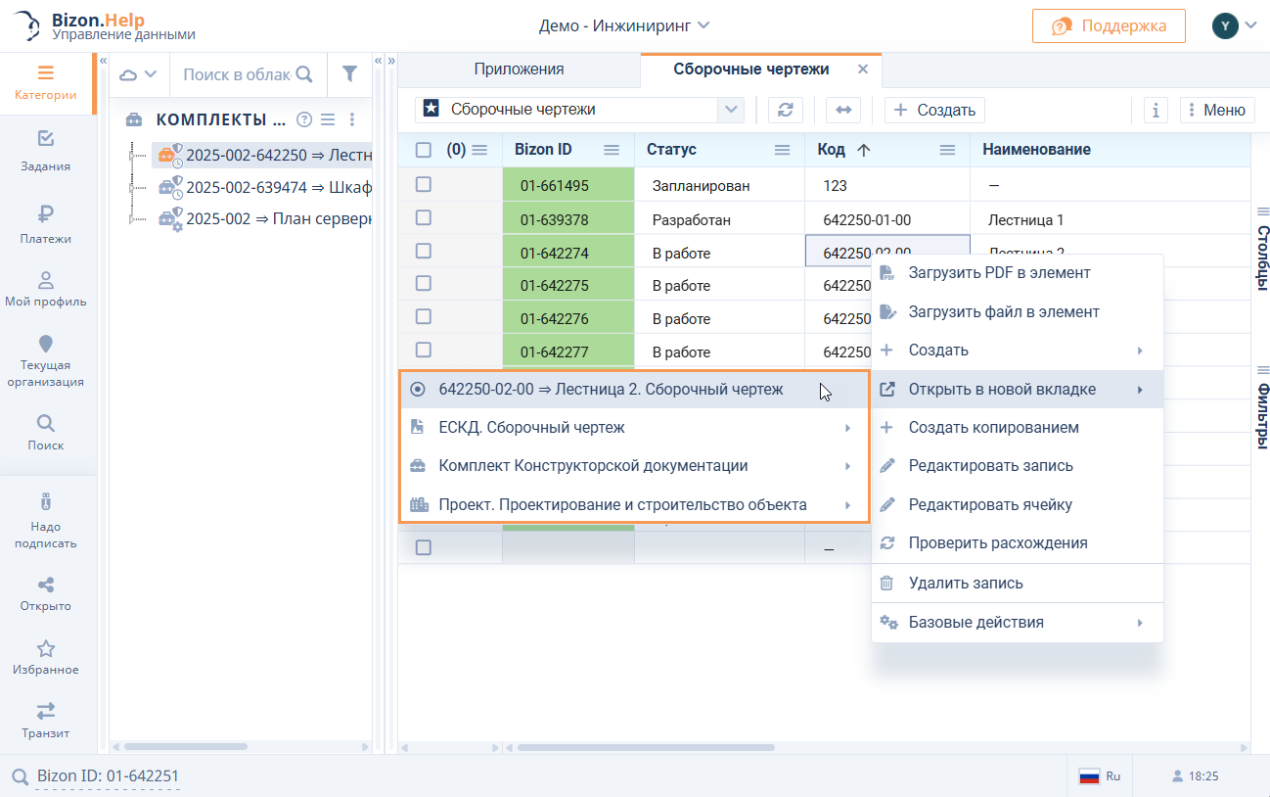
Task: Check the row 01-642276 checkbox
Action: click(424, 317)
